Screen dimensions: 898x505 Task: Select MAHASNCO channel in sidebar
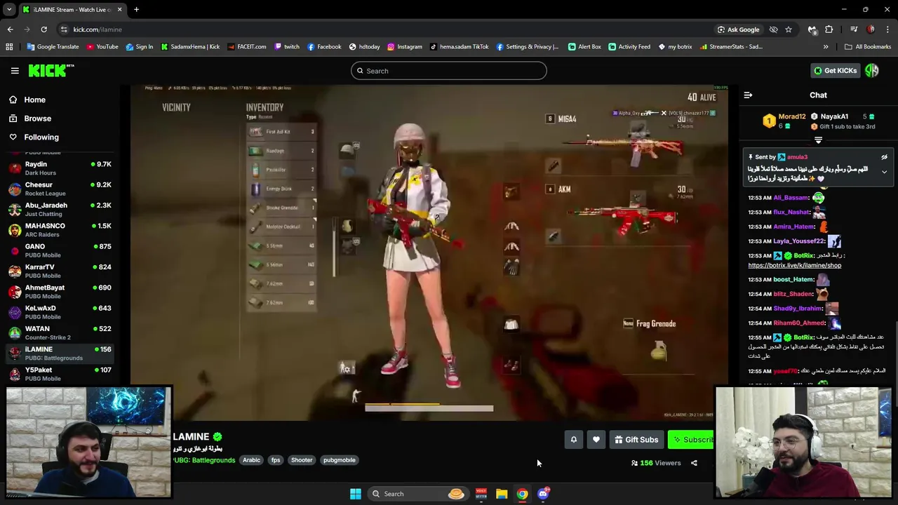click(60, 230)
